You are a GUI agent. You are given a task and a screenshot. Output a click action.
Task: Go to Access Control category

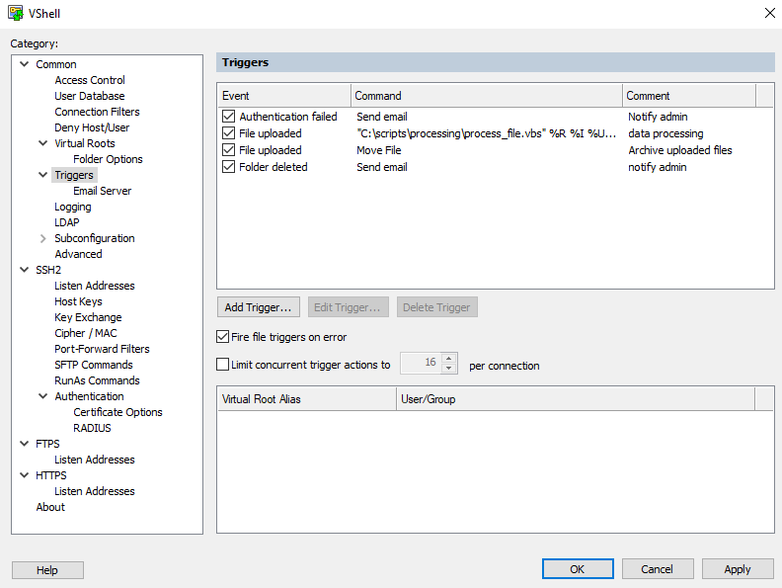tap(90, 80)
